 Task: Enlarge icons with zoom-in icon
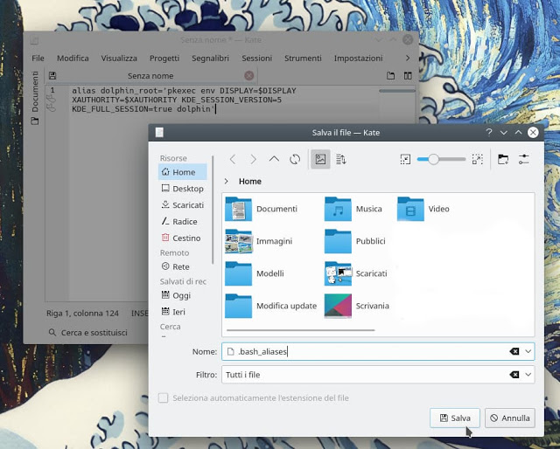pyautogui.click(x=477, y=159)
